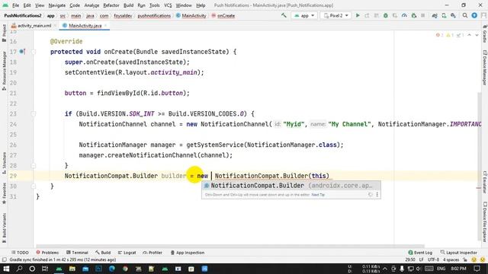
Task: Close the activity_main.xml tab
Action: [x=55, y=25]
